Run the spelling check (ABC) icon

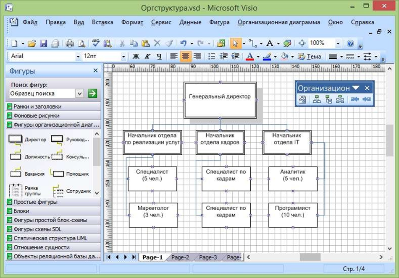96,43
